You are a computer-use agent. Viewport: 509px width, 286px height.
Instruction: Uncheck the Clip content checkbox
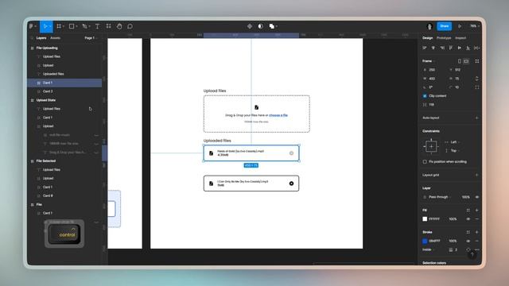point(425,96)
